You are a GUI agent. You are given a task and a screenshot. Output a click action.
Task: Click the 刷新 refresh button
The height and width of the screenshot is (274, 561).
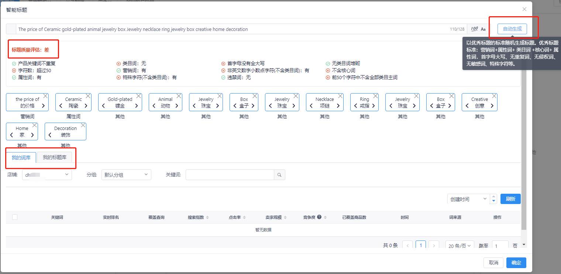(510, 199)
